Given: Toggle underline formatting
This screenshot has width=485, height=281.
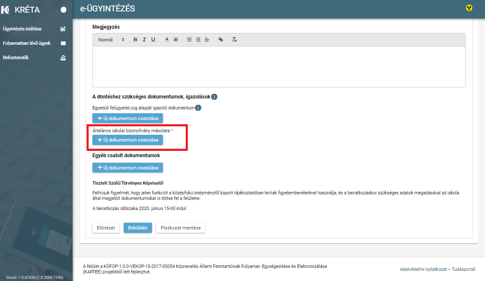Looking at the screenshot, I should click(153, 40).
